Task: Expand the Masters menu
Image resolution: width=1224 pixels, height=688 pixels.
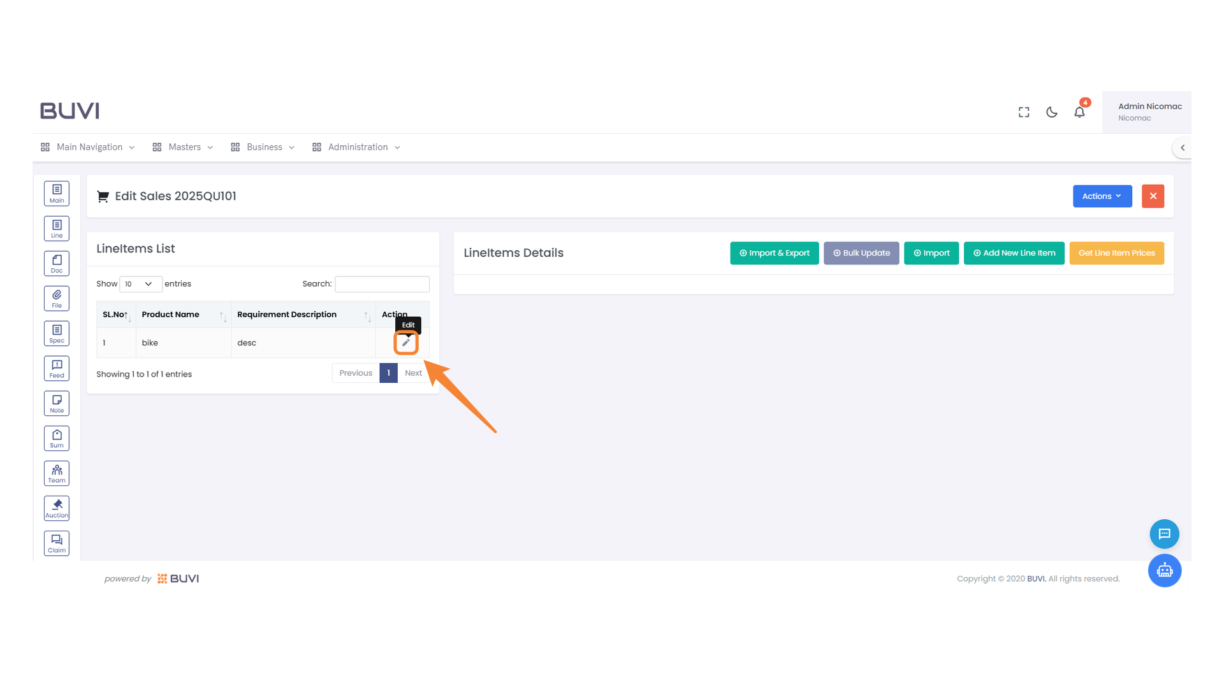Action: click(184, 147)
